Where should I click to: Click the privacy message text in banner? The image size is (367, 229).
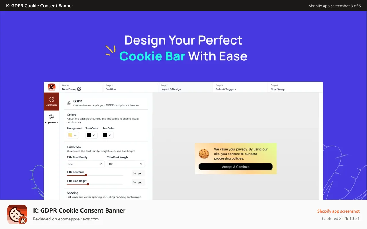241,154
